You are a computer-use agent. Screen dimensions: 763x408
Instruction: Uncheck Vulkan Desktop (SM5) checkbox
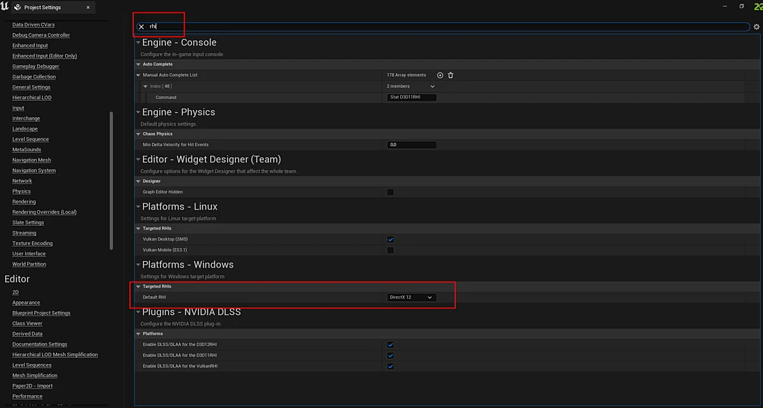391,239
